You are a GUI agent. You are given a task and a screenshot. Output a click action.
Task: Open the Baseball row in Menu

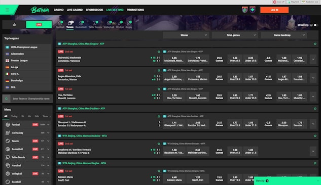tap(27, 182)
